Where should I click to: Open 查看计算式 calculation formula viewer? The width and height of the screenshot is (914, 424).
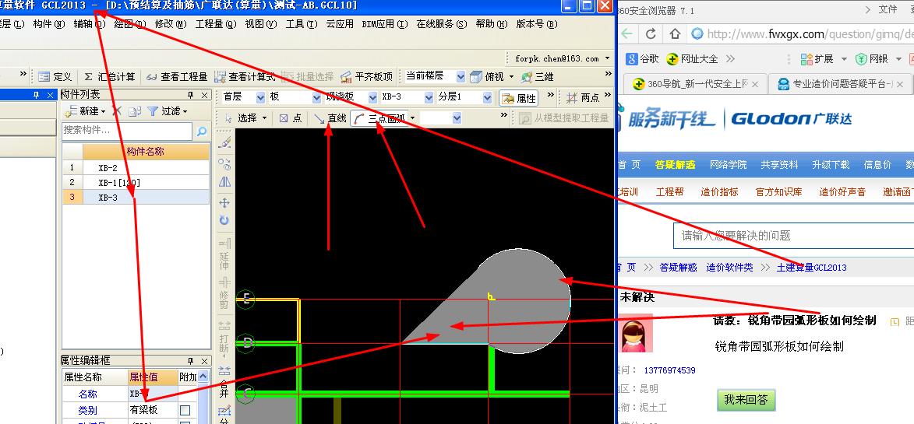[245, 77]
